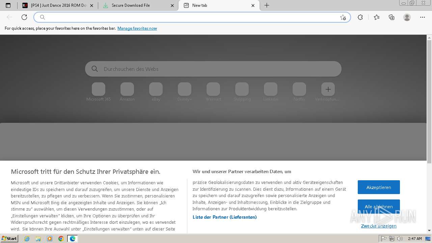Open Windows Media Player from taskbar
Screen dimensions: 432x243
coord(50,239)
